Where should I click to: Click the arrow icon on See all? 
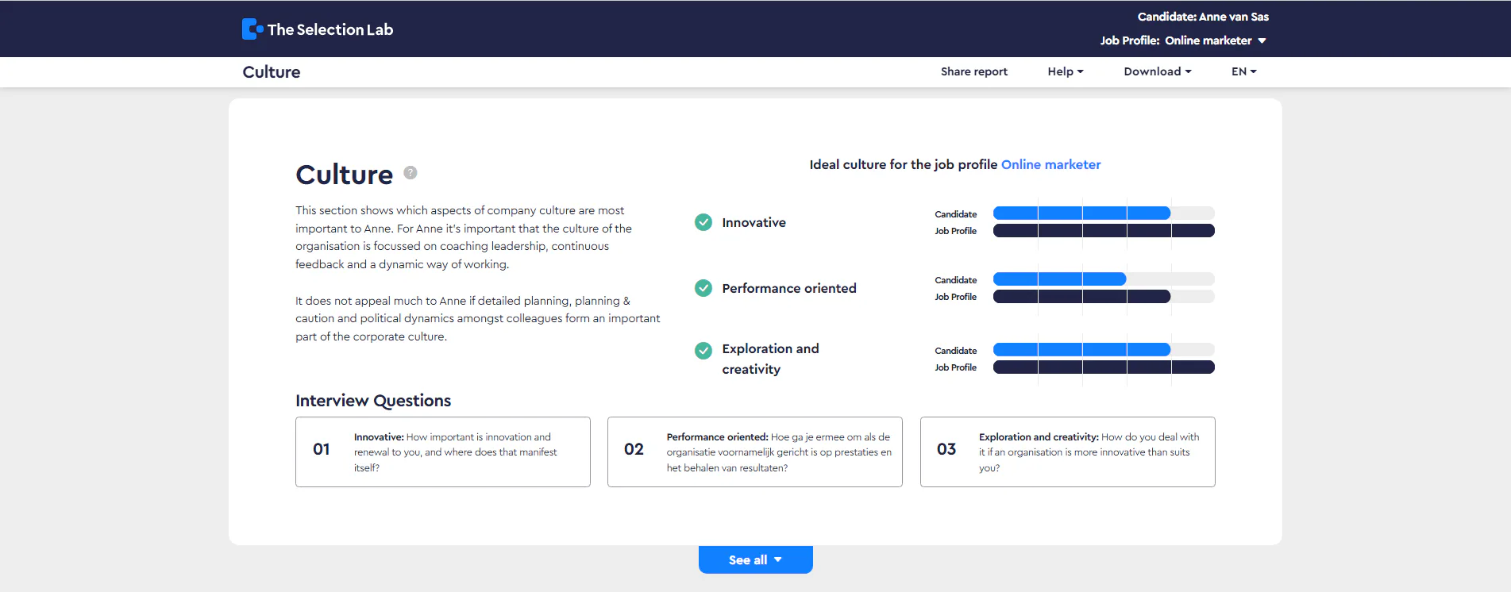pos(778,559)
